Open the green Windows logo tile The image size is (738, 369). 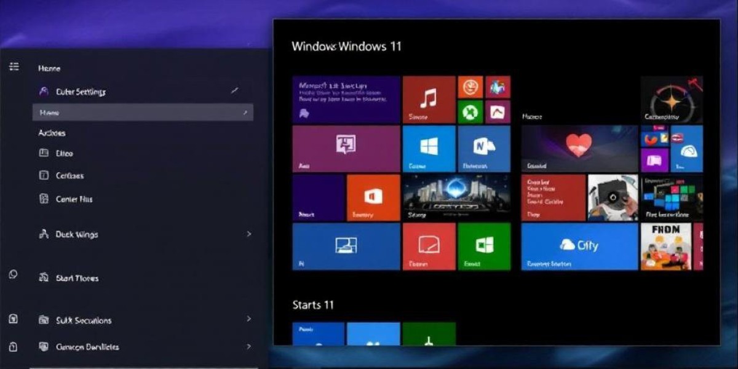coord(484,246)
